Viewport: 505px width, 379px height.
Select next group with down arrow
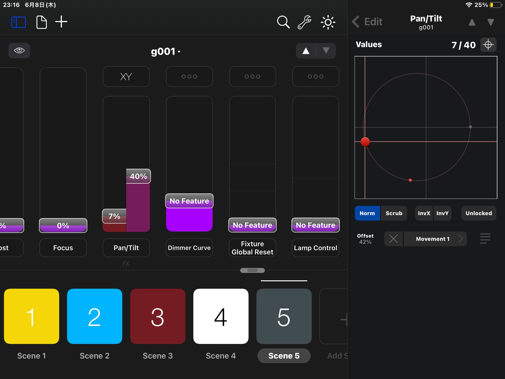tap(326, 51)
